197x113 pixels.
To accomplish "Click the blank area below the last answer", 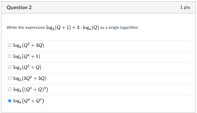I will click(x=98, y=109).
